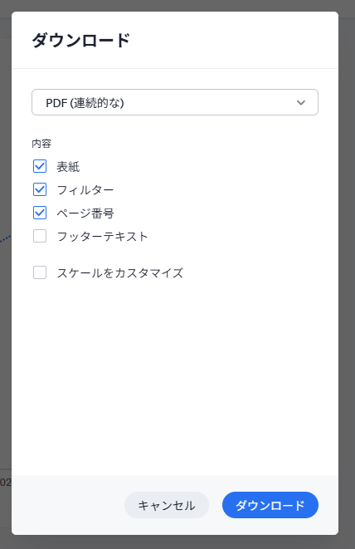Uncheck the 表紙 checkbox

40,166
